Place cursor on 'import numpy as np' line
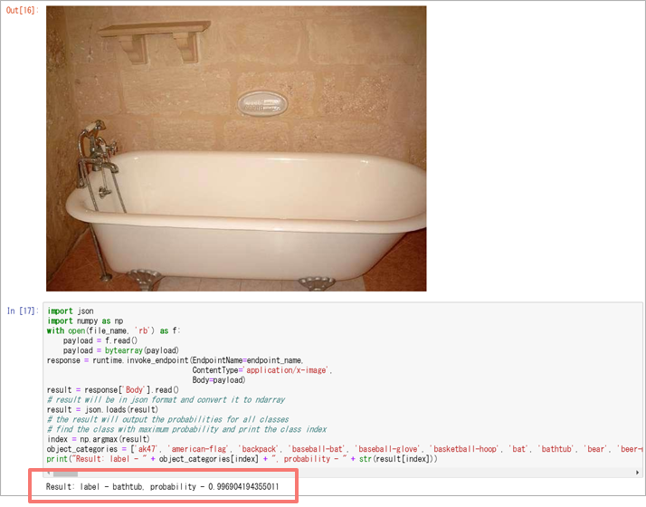This screenshot has height=507, width=646. (x=85, y=320)
